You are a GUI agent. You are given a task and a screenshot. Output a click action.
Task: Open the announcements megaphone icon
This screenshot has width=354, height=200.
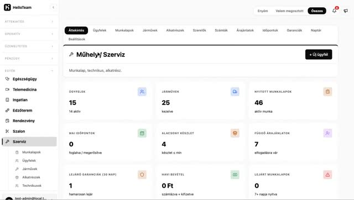pos(346,11)
